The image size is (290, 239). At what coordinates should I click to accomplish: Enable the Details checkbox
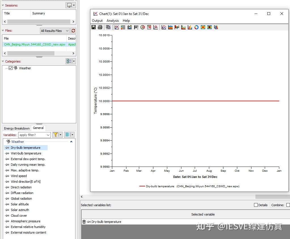(x=256, y=205)
